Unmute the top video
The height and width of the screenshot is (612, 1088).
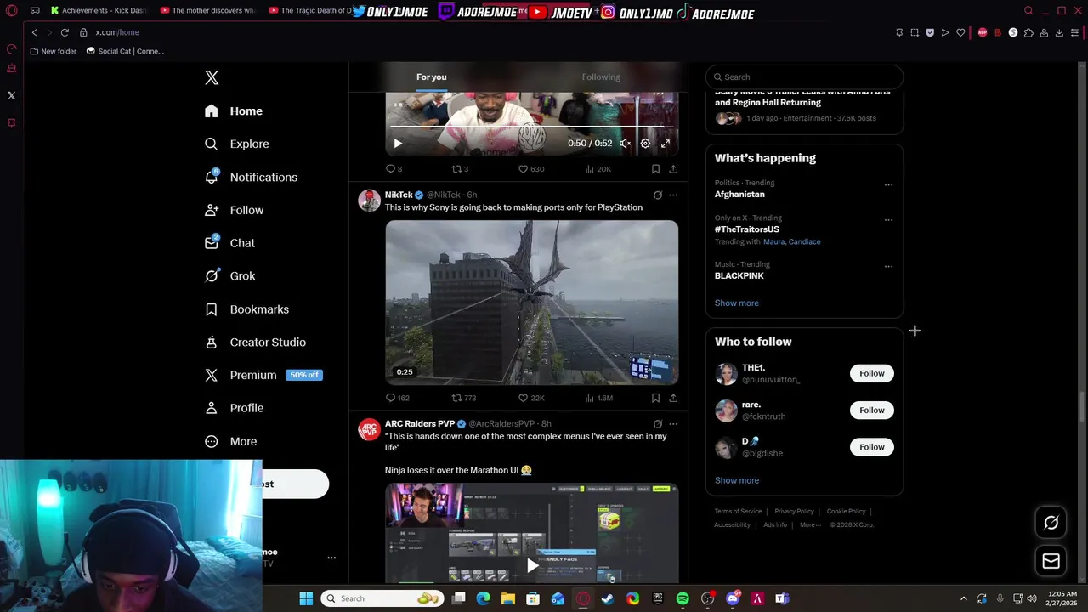[625, 144]
